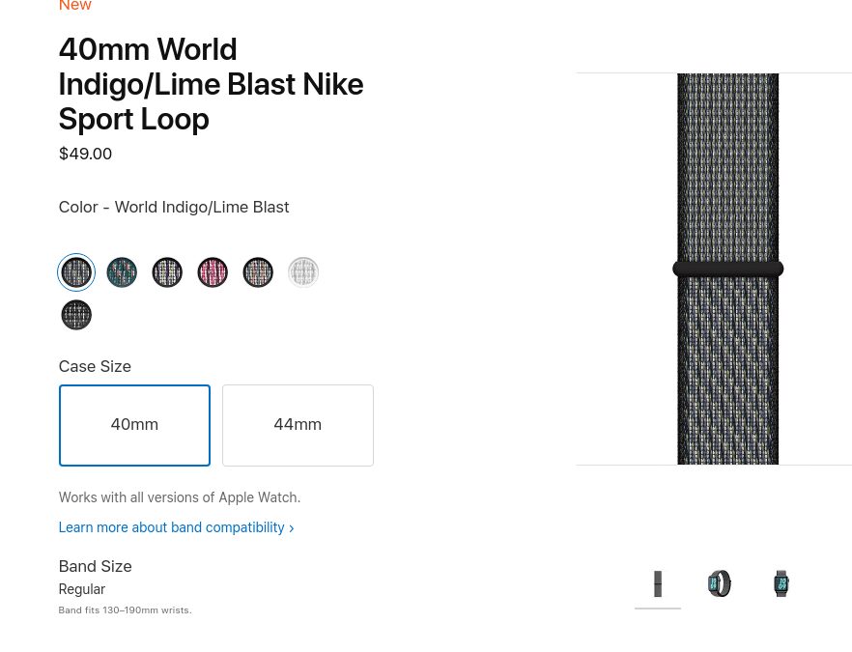Select the white band color swatch
The width and height of the screenshot is (852, 652).
(303, 272)
